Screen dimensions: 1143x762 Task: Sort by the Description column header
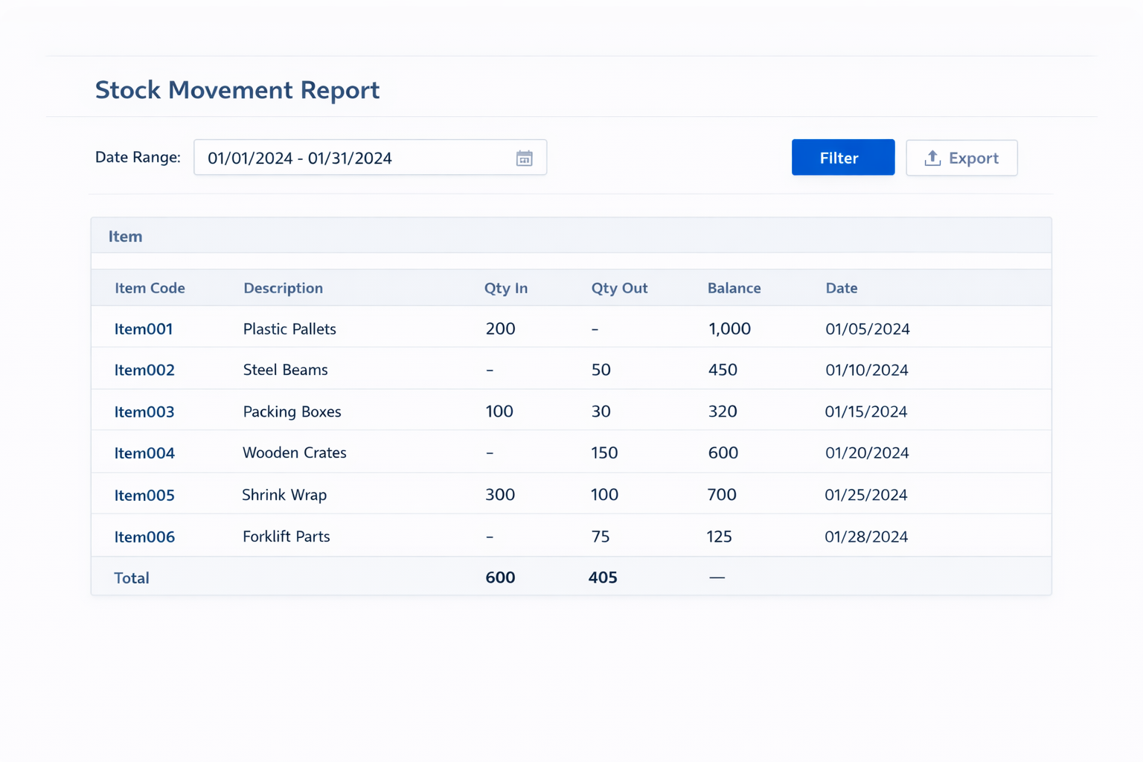(x=283, y=288)
